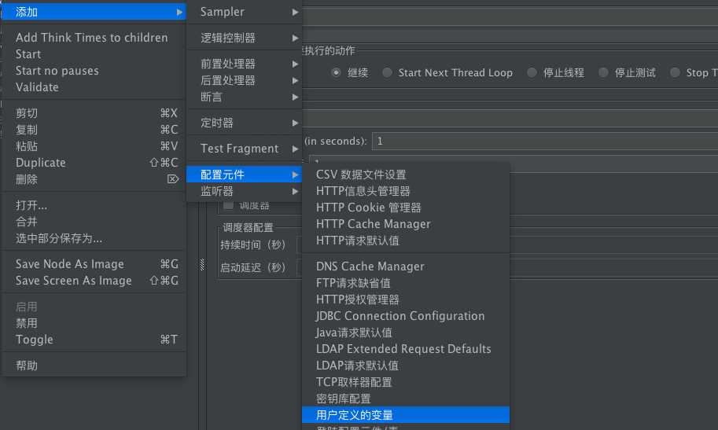Image resolution: width=718 pixels, height=430 pixels.
Task: Select TCP取样器配置
Action: coord(406,382)
